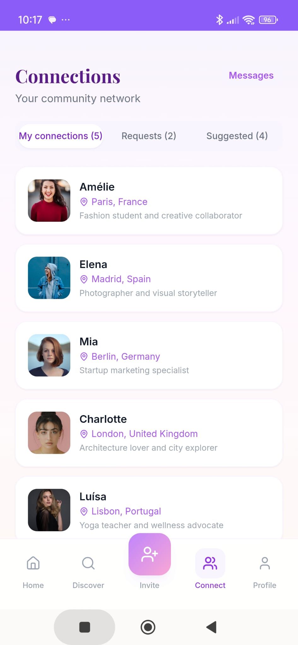Select the Connect people icon
Image resolution: width=298 pixels, height=645 pixels.
click(210, 563)
